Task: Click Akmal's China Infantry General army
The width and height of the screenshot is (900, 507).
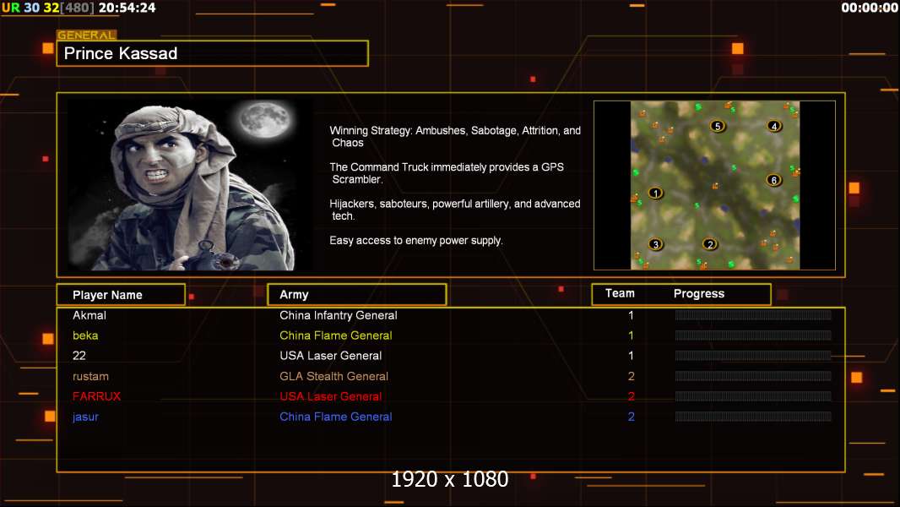Action: [x=338, y=315]
